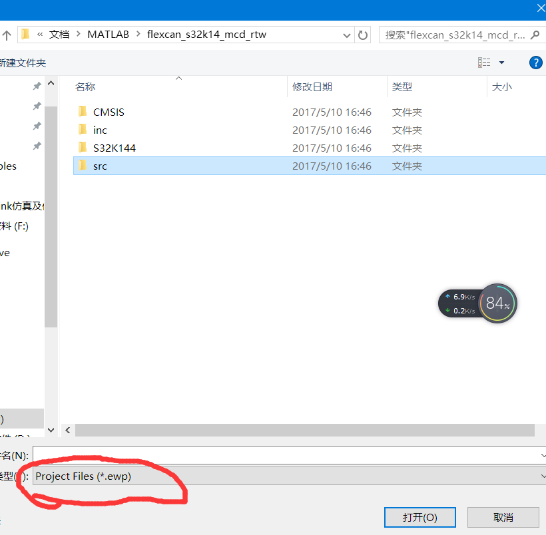The width and height of the screenshot is (546, 535).
Task: Click the src folder icon
Action: [83, 165]
